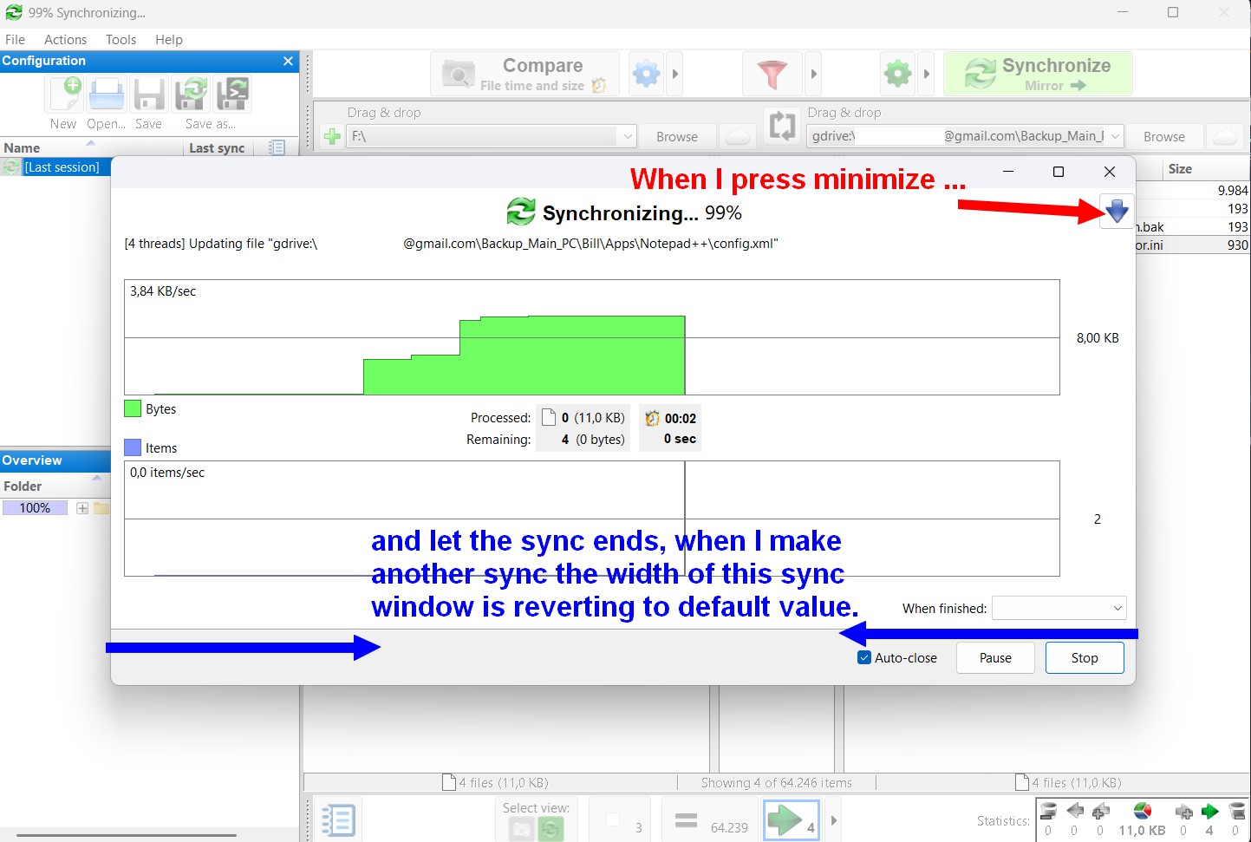Open synchronization settings green gear icon
This screenshot has height=842, width=1251.
898,74
